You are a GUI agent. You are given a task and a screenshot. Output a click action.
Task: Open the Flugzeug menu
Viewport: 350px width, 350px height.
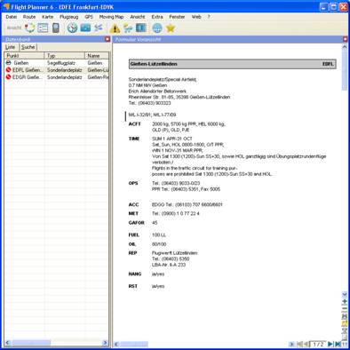tap(68, 17)
